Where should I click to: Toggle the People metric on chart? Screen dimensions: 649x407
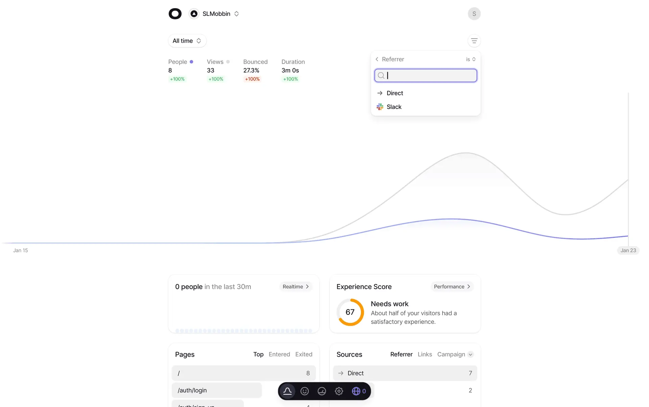click(x=181, y=62)
